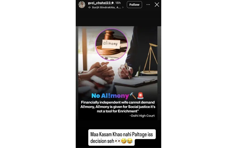This screenshot has width=237, height=148.
Task: Tap the Maa Kasam Khao caption sticker
Action: pyautogui.click(x=122, y=137)
